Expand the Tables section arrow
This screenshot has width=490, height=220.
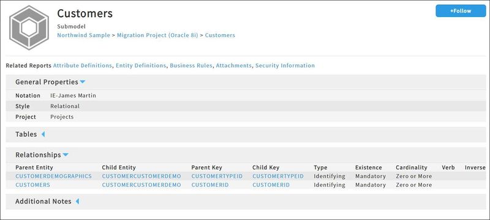pos(43,134)
